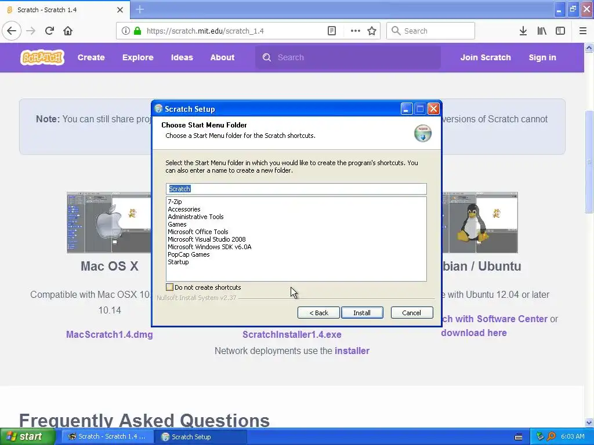Download ScratchInstaller1.4.exe link
Image resolution: width=594 pixels, height=445 pixels.
(x=292, y=334)
